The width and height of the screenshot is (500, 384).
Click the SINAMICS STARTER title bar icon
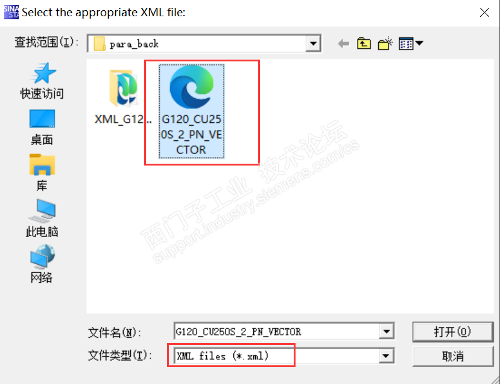pos(11,12)
